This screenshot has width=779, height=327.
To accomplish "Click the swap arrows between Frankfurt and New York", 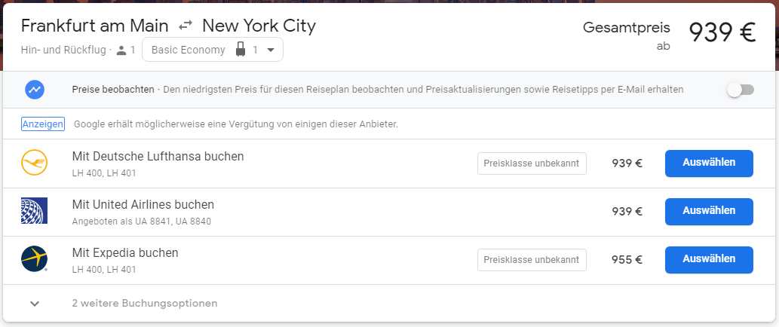I will coord(186,26).
